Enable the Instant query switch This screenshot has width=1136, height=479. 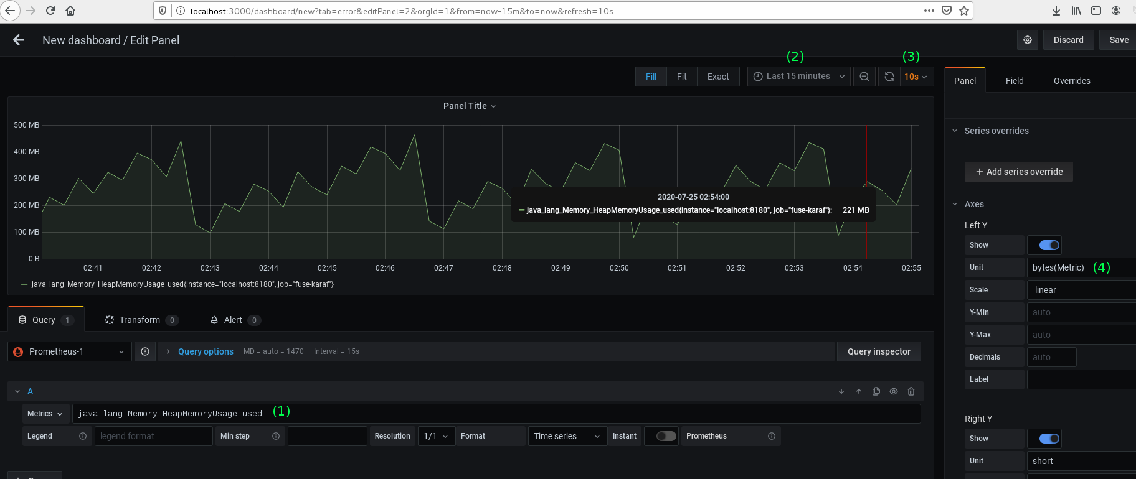coord(666,436)
